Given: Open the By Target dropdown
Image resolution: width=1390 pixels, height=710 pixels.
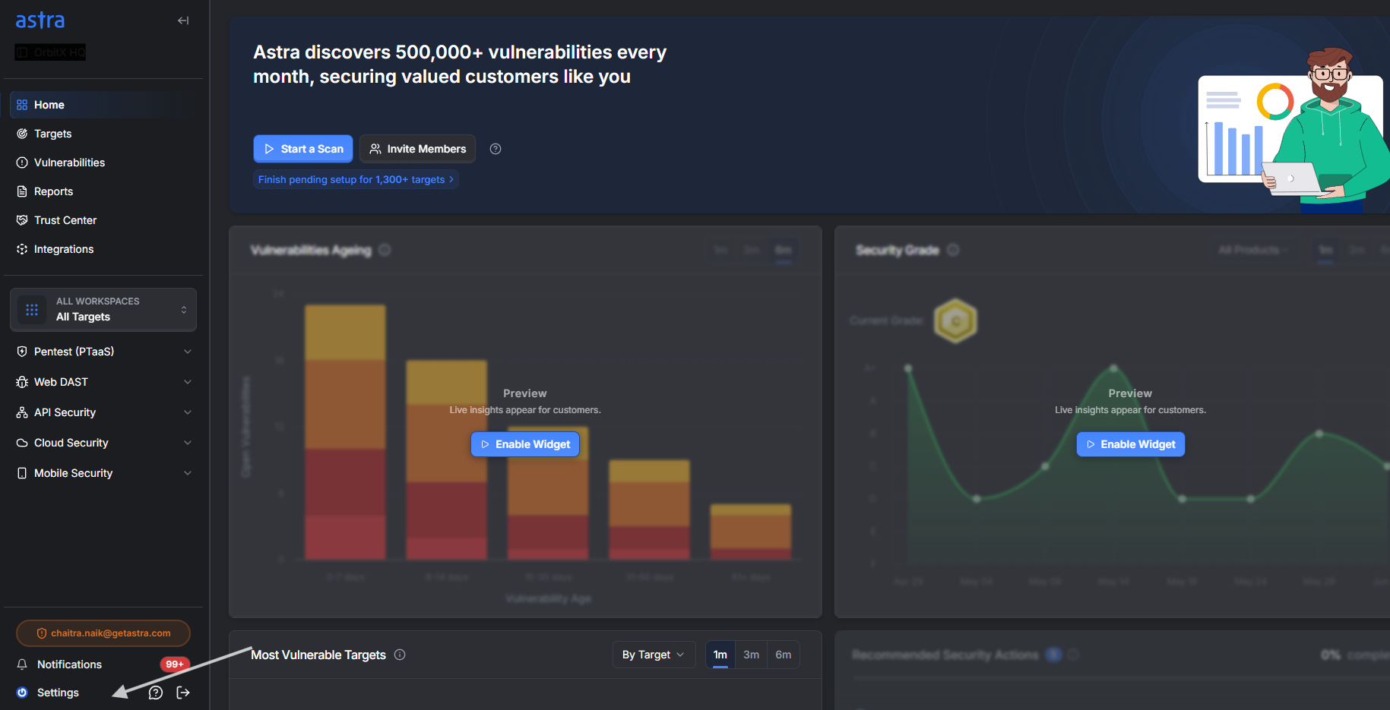Looking at the screenshot, I should 654,655.
